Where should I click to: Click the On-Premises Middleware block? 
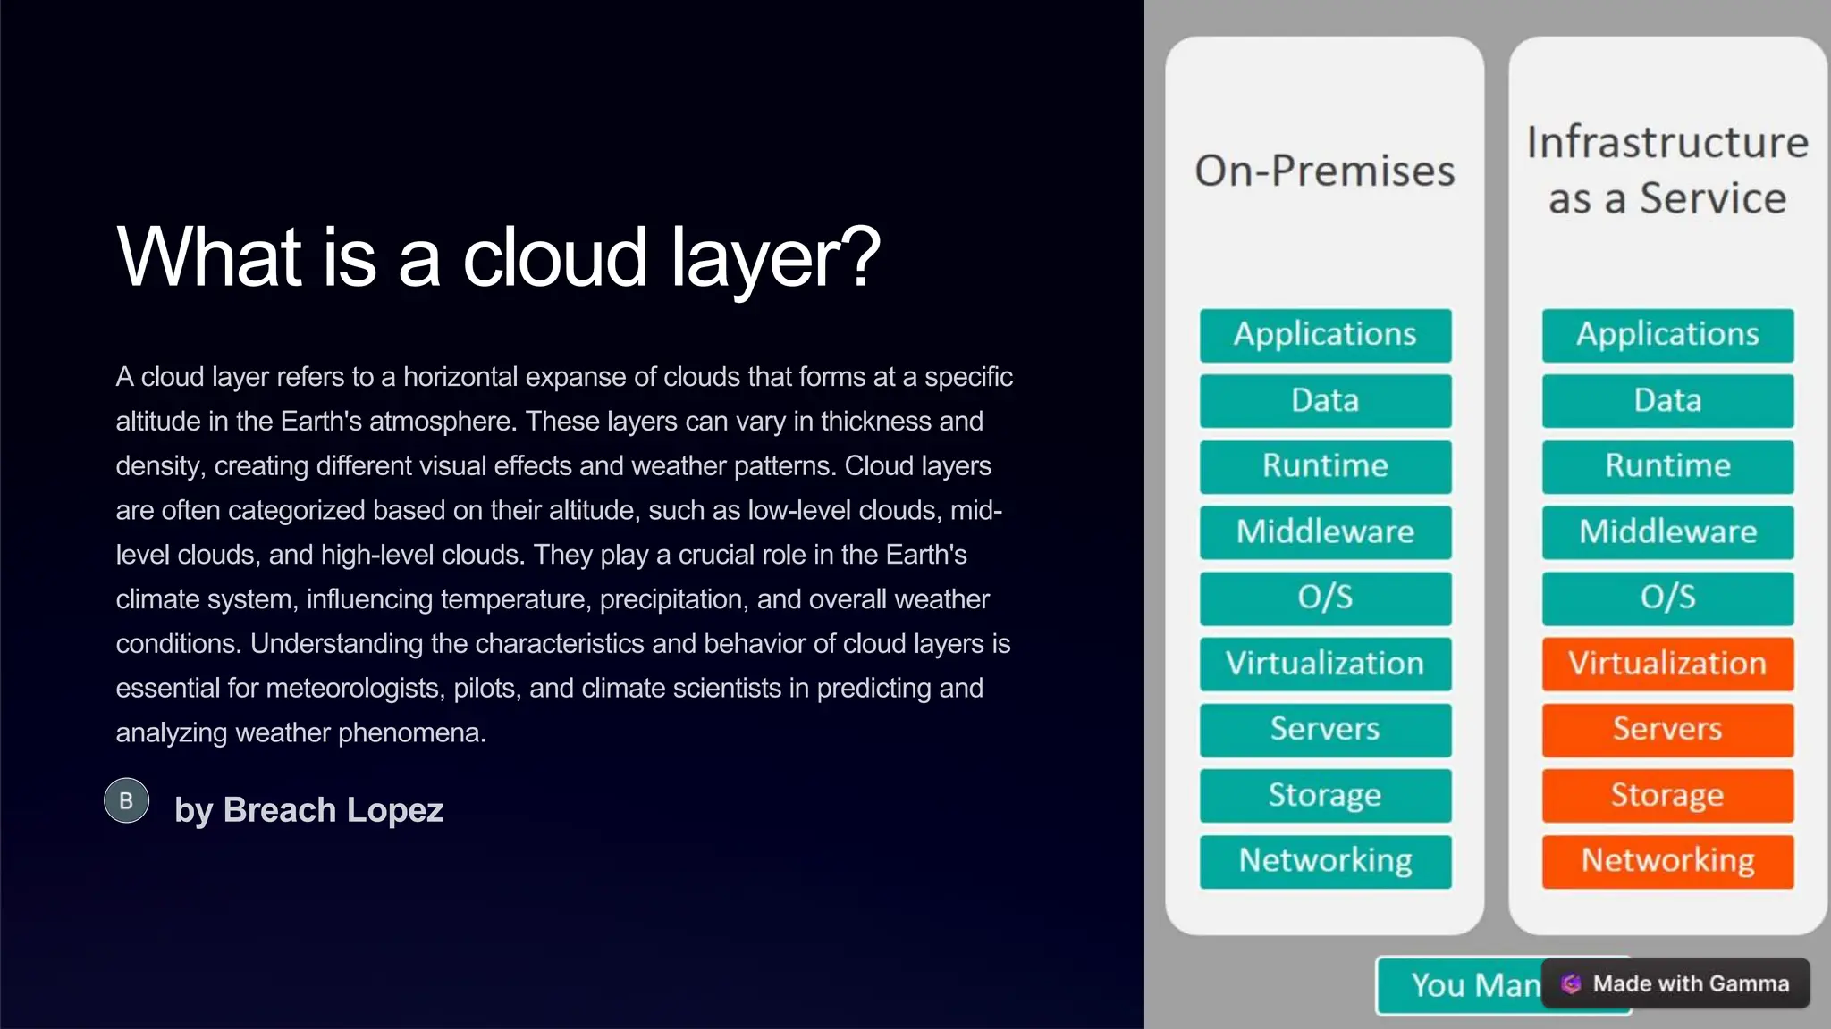1325,532
